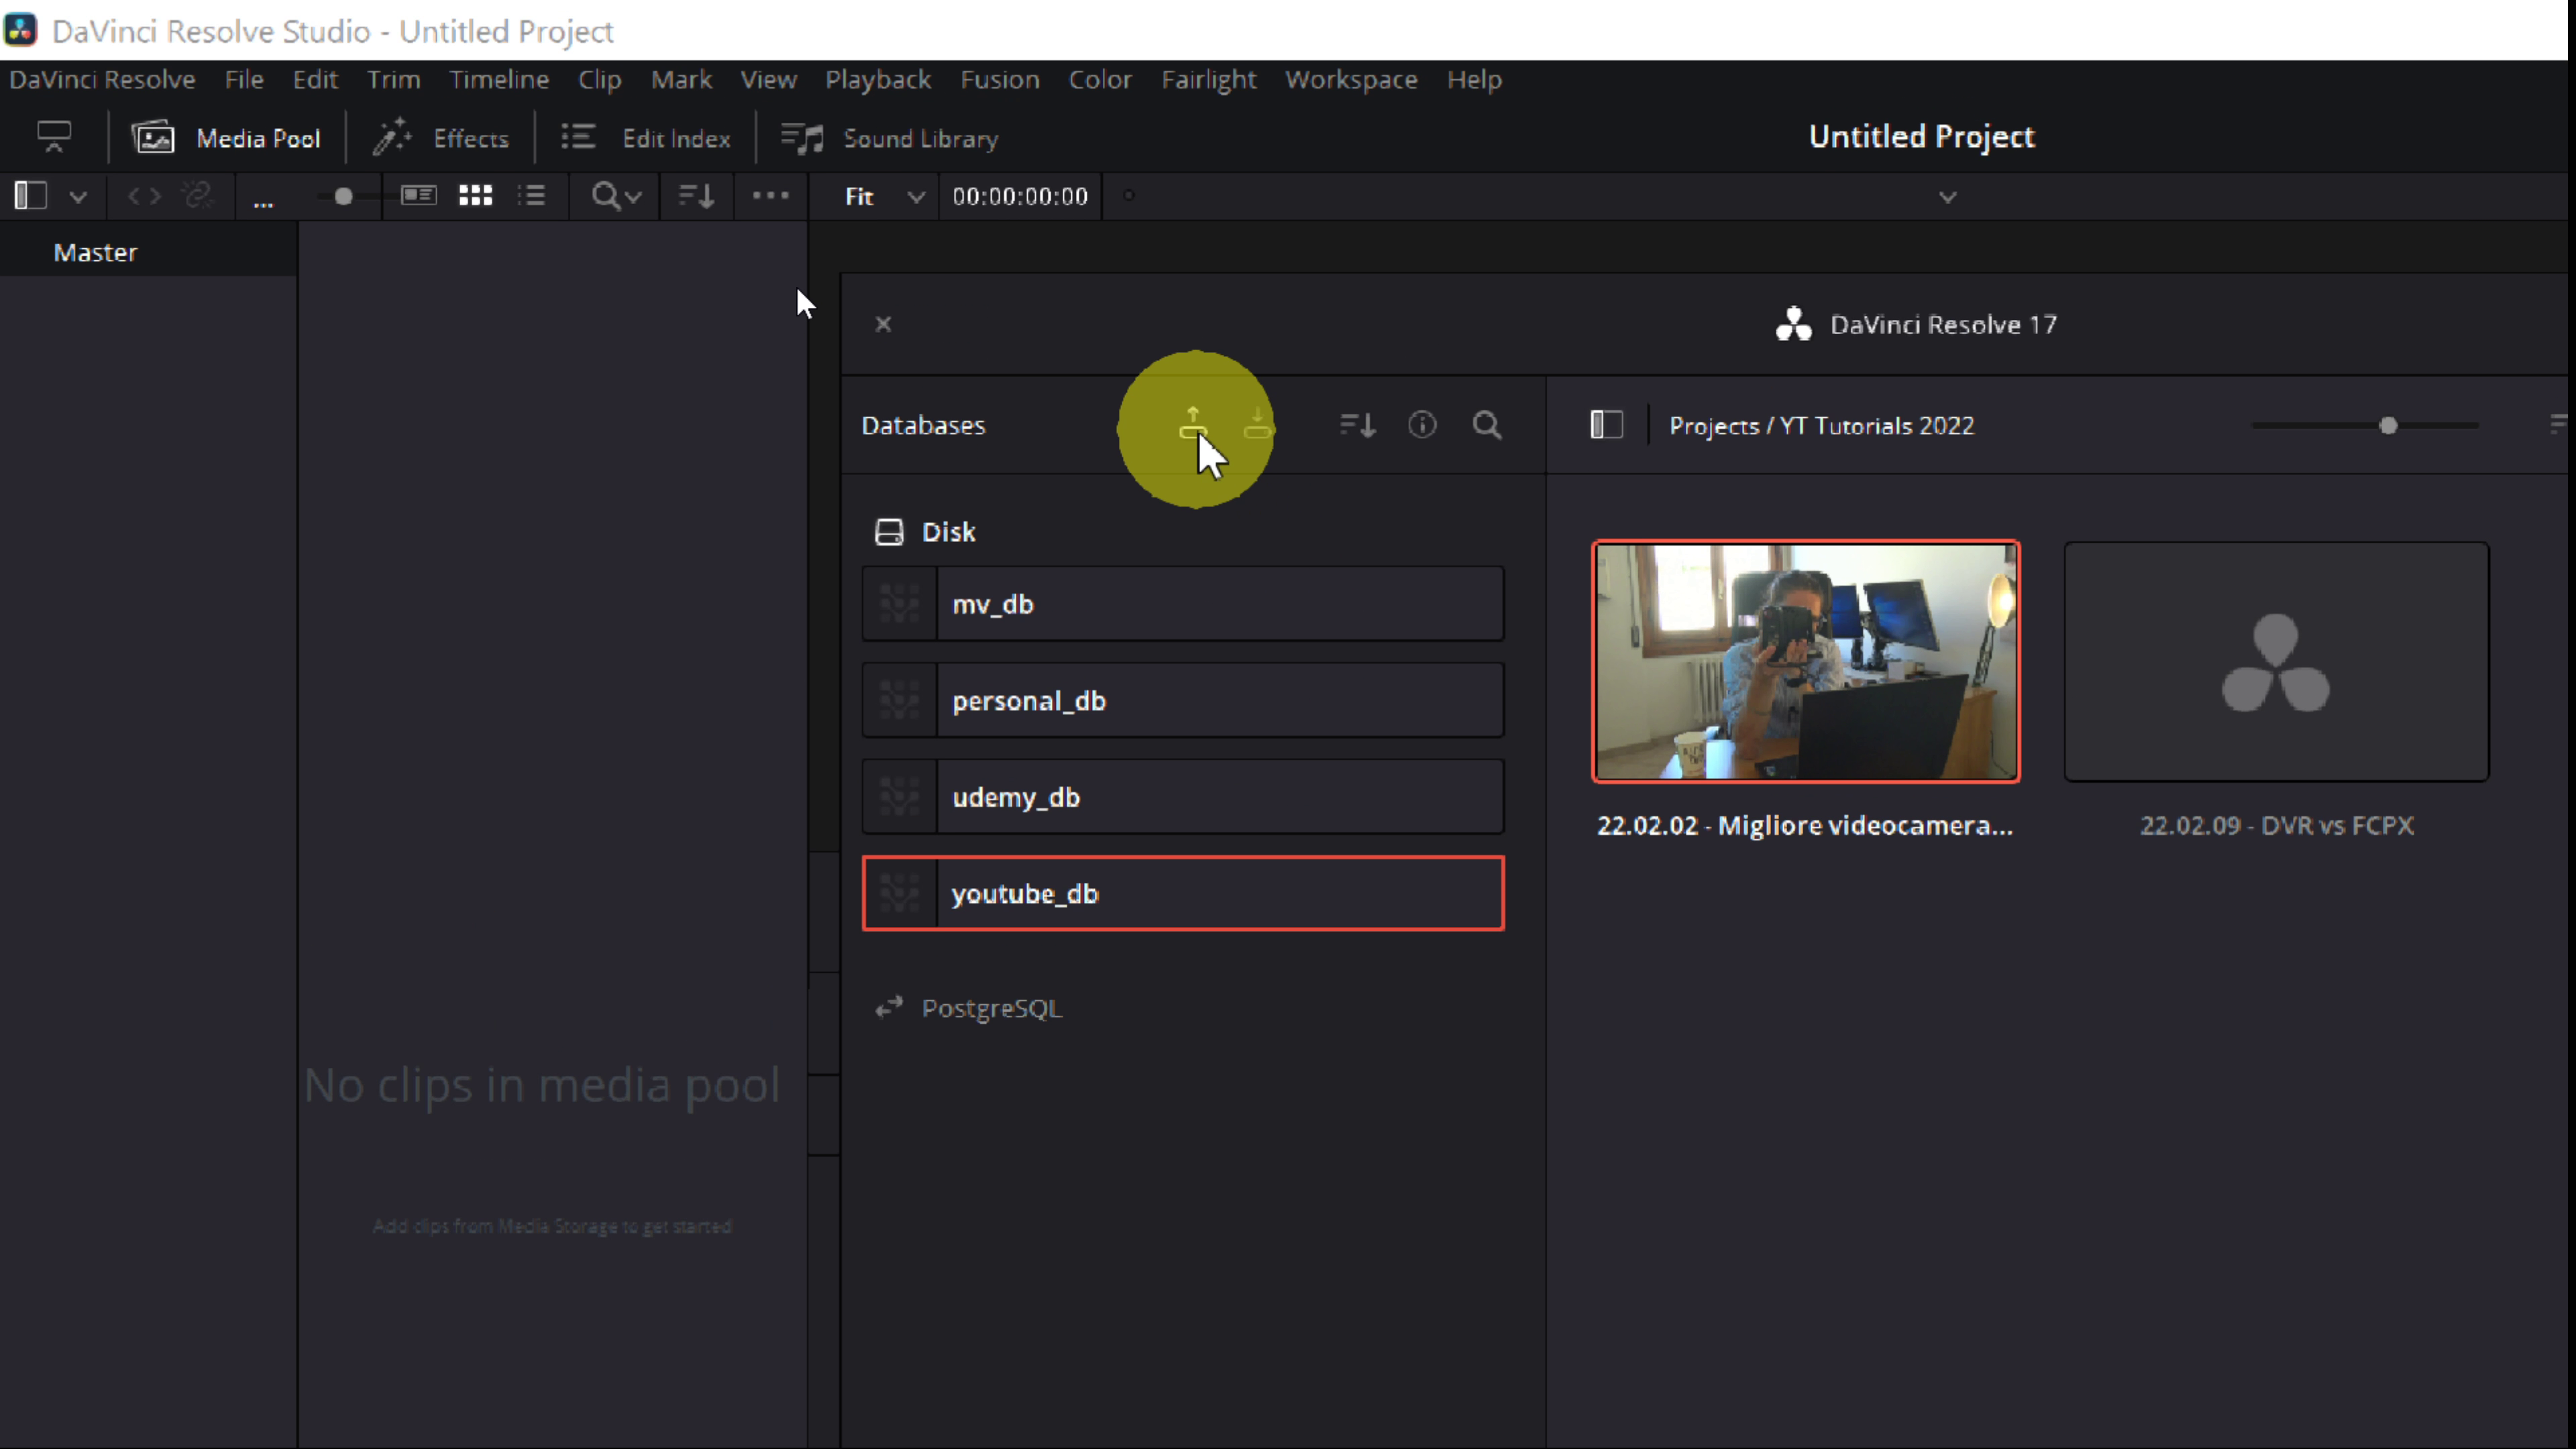Click the media pool navigation arrows icon

144,196
